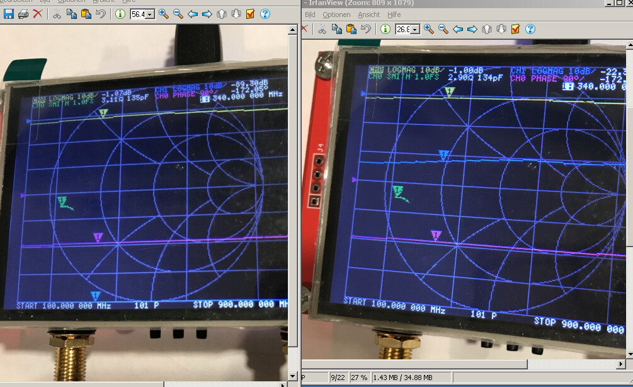
Task: Click the Undo arrow in right window toolbar
Action: coord(366,29)
